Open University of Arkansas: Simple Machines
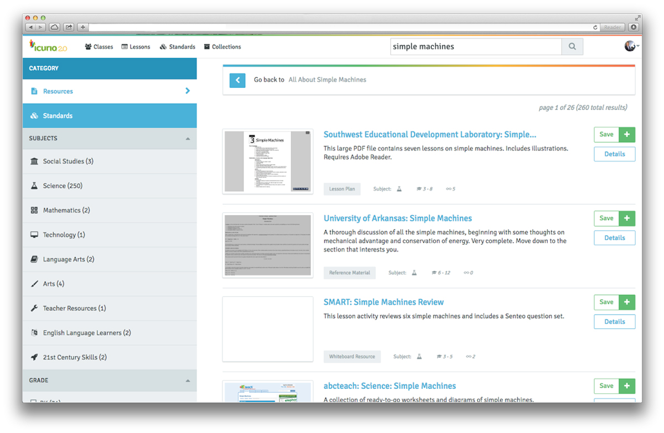 coord(398,218)
